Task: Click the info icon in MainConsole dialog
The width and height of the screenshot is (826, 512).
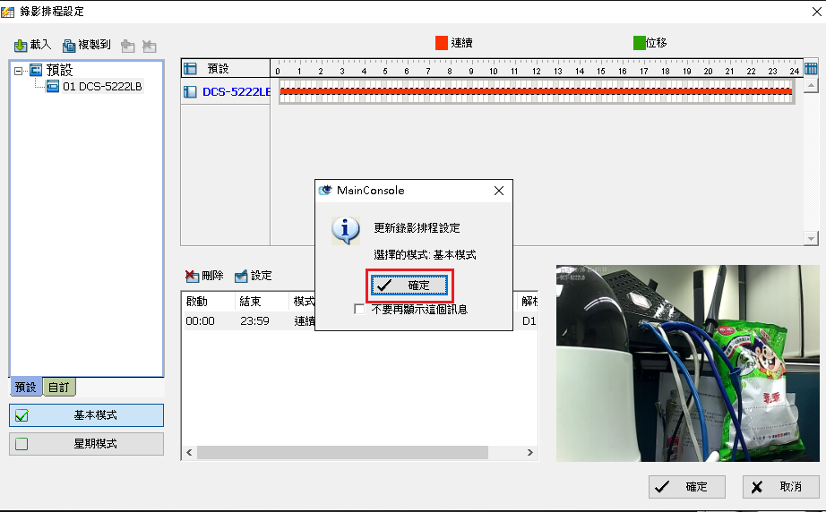Action: 346,230
